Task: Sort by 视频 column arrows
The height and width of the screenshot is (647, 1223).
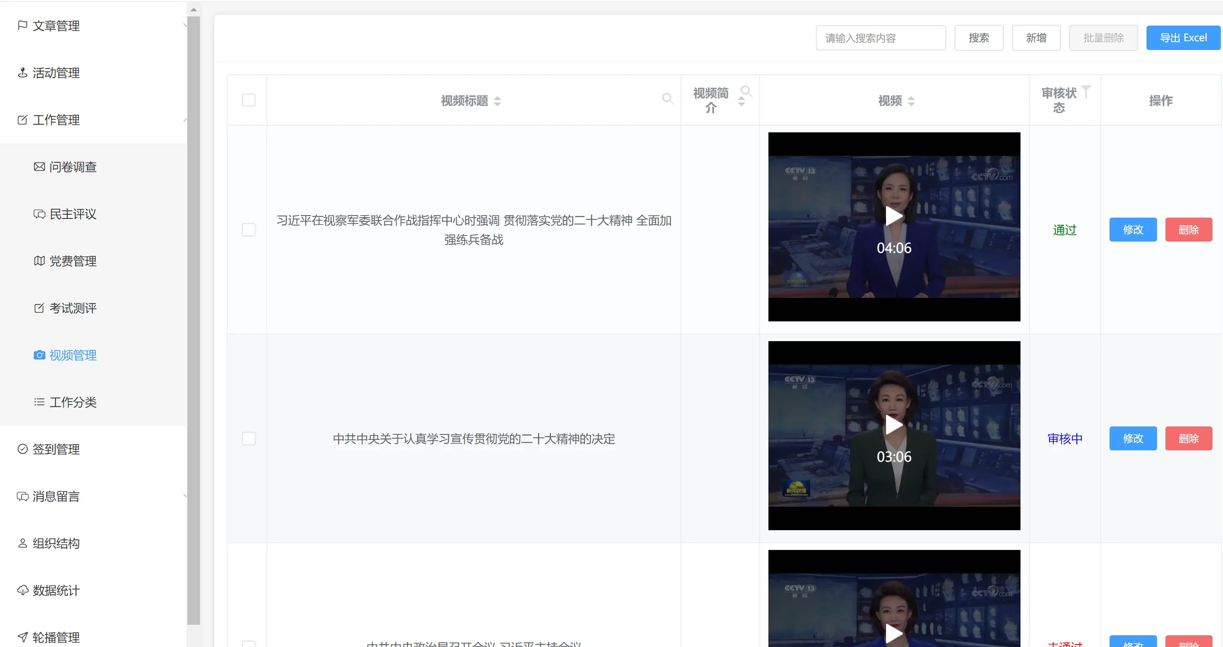Action: point(911,101)
